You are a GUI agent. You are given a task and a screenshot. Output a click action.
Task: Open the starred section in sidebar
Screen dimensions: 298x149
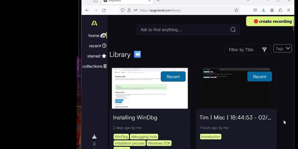coord(97,56)
